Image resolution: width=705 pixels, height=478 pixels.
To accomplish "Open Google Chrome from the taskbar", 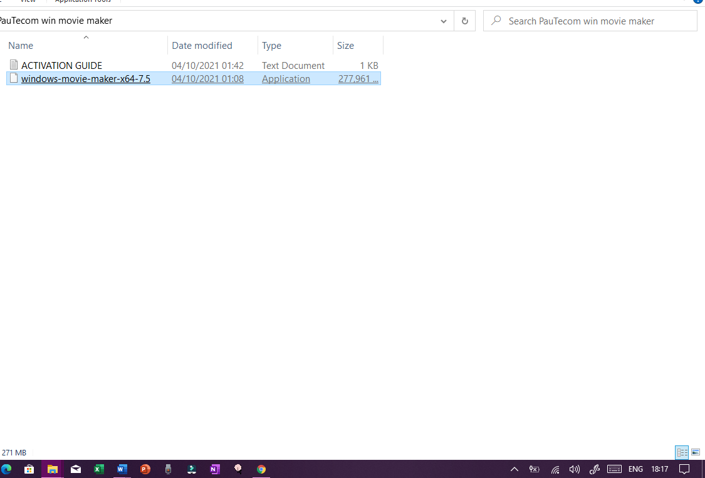I will (x=261, y=469).
